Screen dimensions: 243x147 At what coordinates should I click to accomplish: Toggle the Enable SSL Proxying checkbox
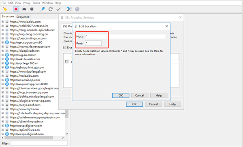tap(65, 48)
